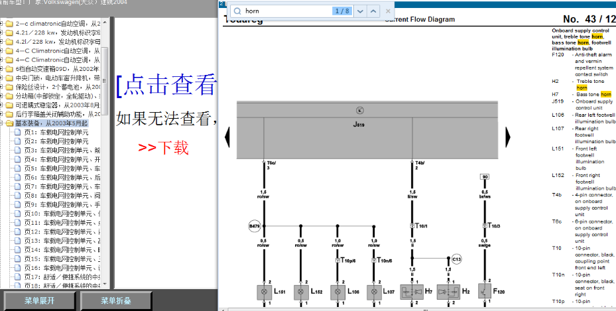The height and width of the screenshot is (311, 616).
Task: Go to previous diagram page with left arrow
Action: coord(227,137)
